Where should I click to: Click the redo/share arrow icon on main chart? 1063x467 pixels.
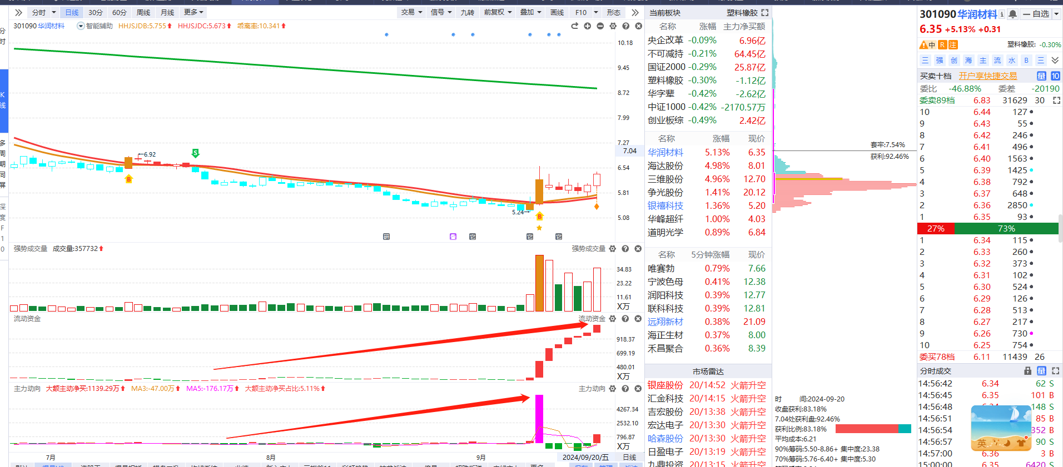point(575,26)
